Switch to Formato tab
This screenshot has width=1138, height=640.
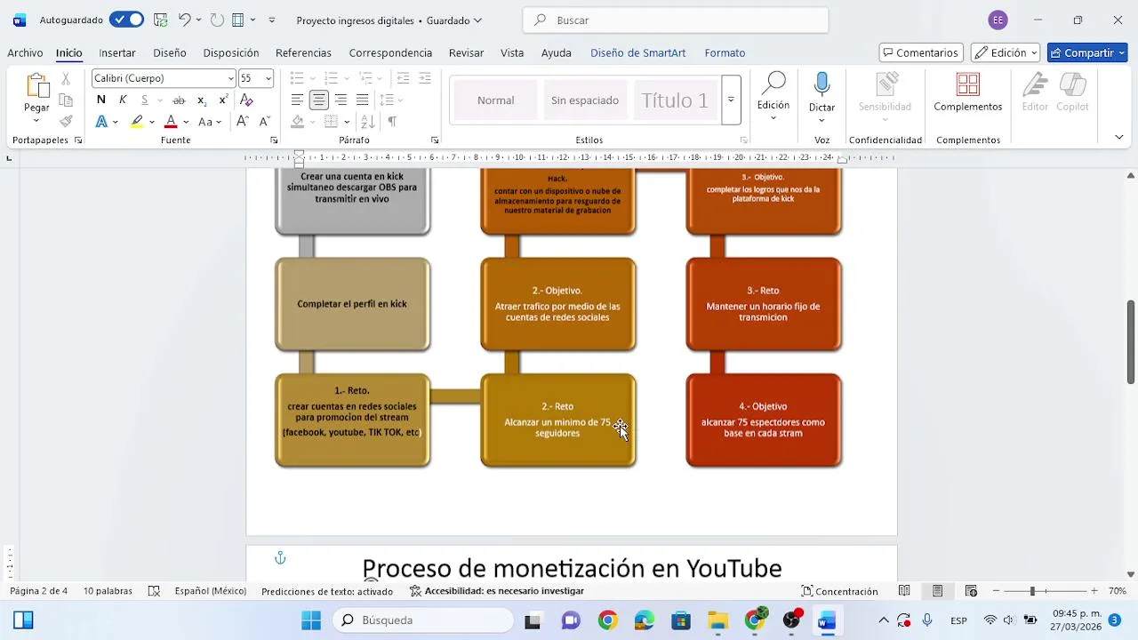(725, 52)
